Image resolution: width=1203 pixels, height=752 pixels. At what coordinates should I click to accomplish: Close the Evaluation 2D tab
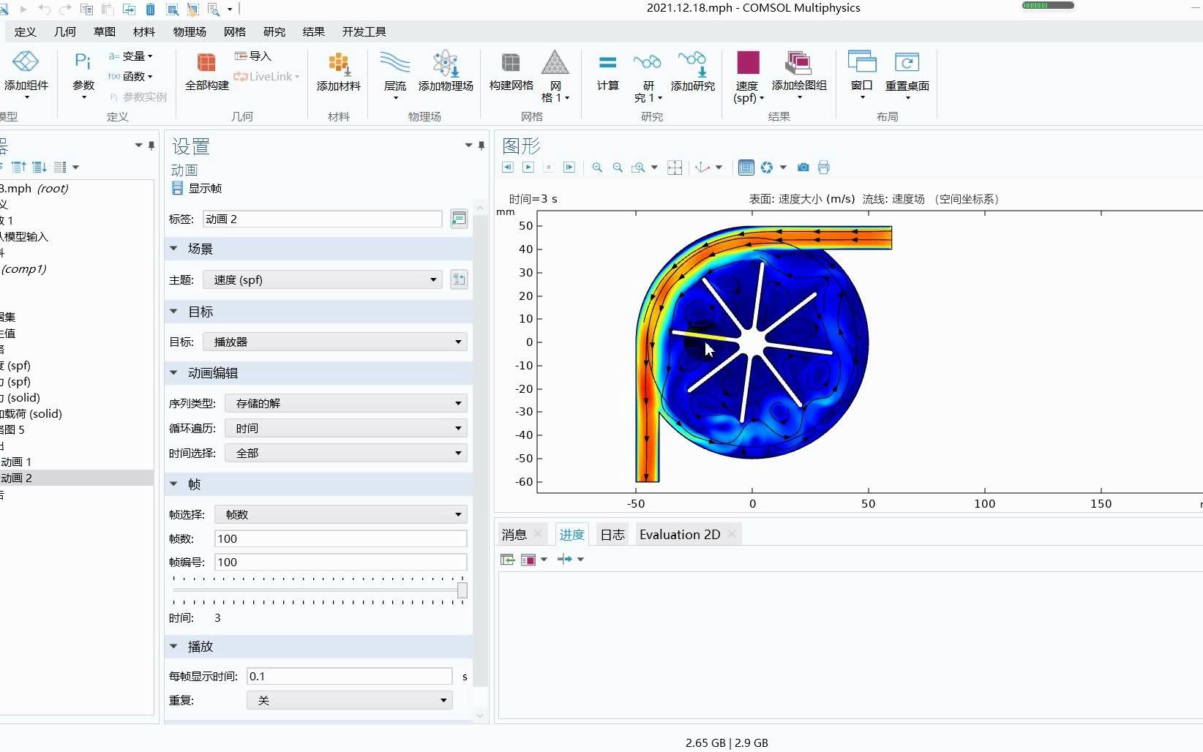tap(731, 534)
